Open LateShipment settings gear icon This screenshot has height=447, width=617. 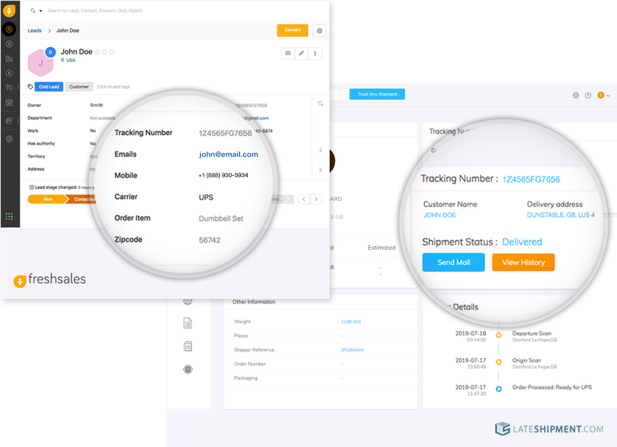pyautogui.click(x=576, y=95)
